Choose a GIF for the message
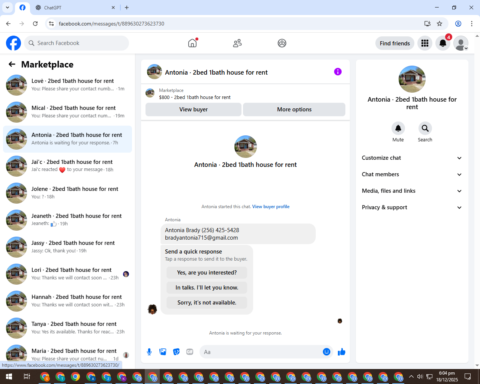 (190, 352)
